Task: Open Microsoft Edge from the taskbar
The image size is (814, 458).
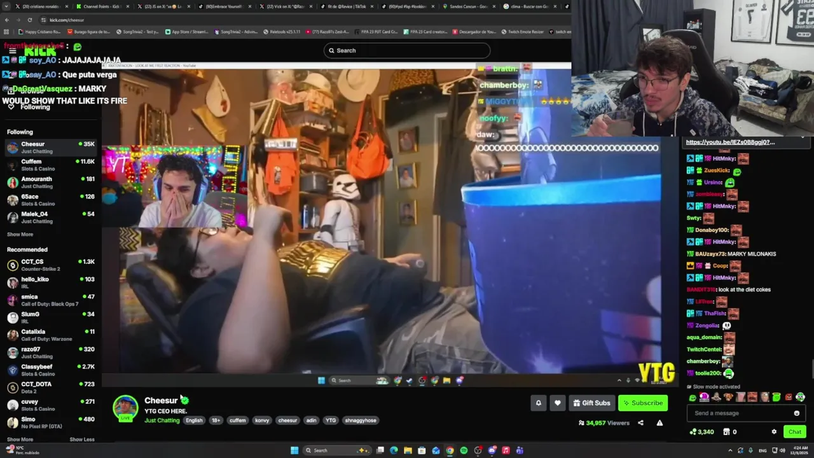Action: click(x=394, y=450)
